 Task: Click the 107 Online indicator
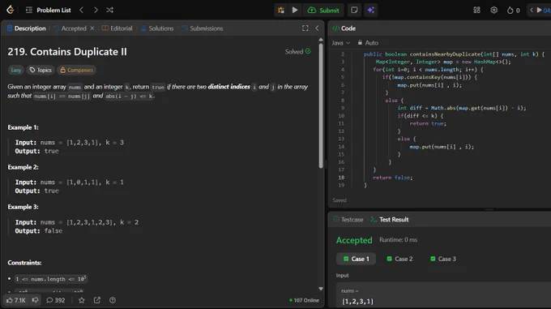[304, 300]
